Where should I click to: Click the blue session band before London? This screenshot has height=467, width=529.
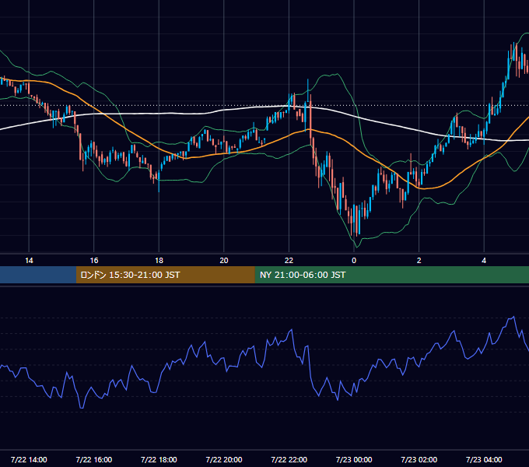pos(38,275)
